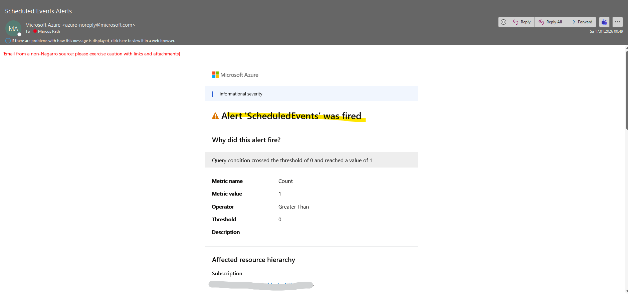Viewport: 628px width, 294px height.
Task: Click the Informational severity banner text
Action: (241, 94)
